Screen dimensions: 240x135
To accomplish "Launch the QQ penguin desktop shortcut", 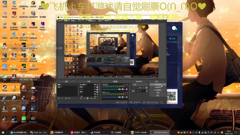I will pos(4,46).
